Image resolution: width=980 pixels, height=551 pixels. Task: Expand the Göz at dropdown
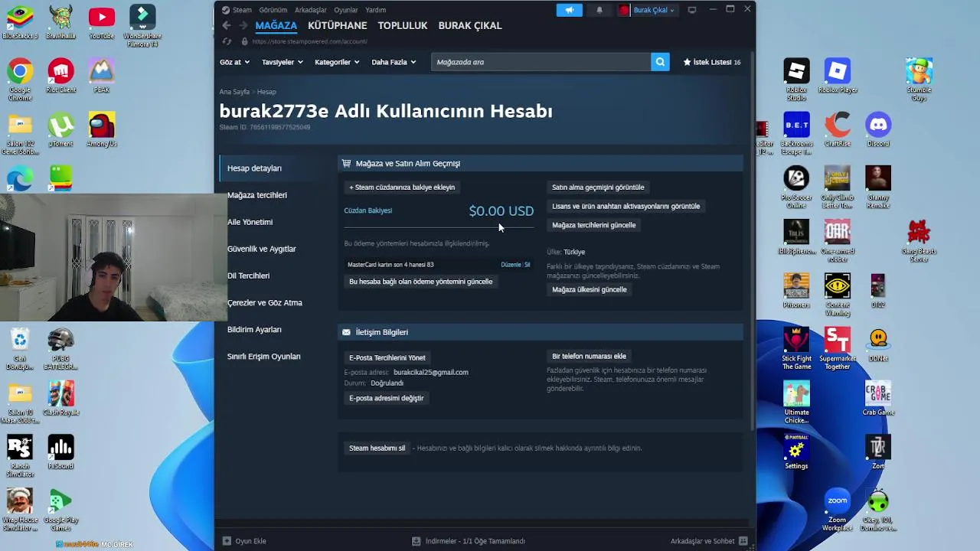(234, 62)
